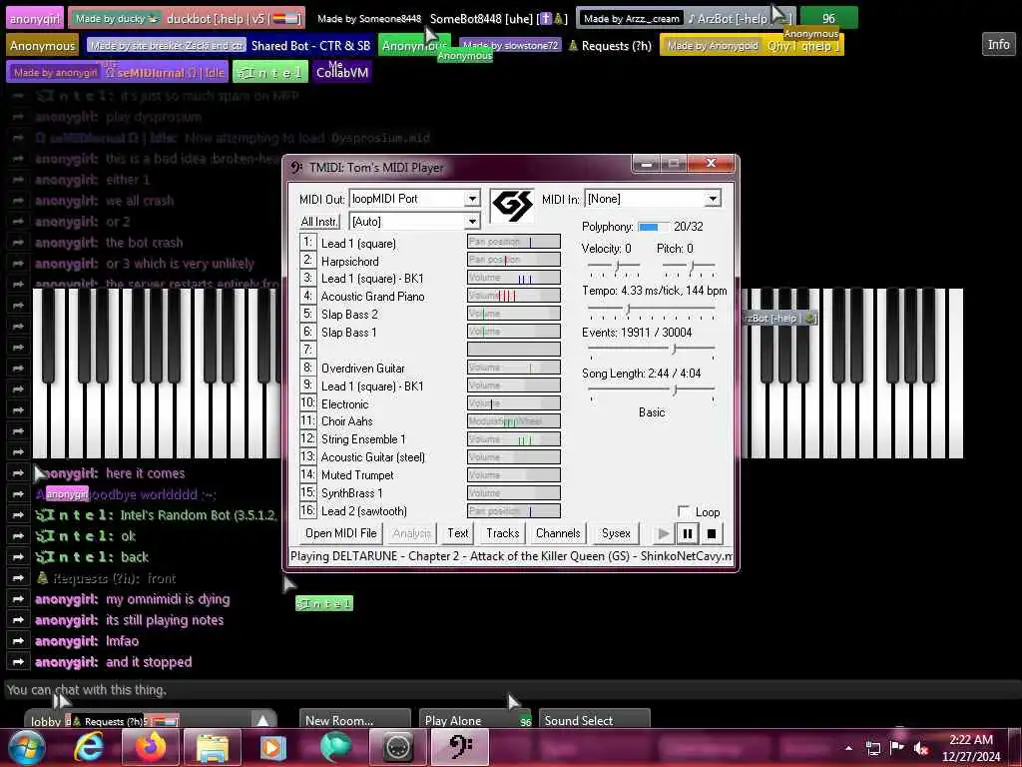Click the SomeBot8448 user name tag
1022x767 pixels.
pyautogui.click(x=441, y=18)
